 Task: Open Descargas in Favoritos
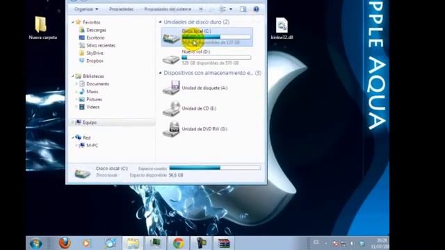pos(96,30)
